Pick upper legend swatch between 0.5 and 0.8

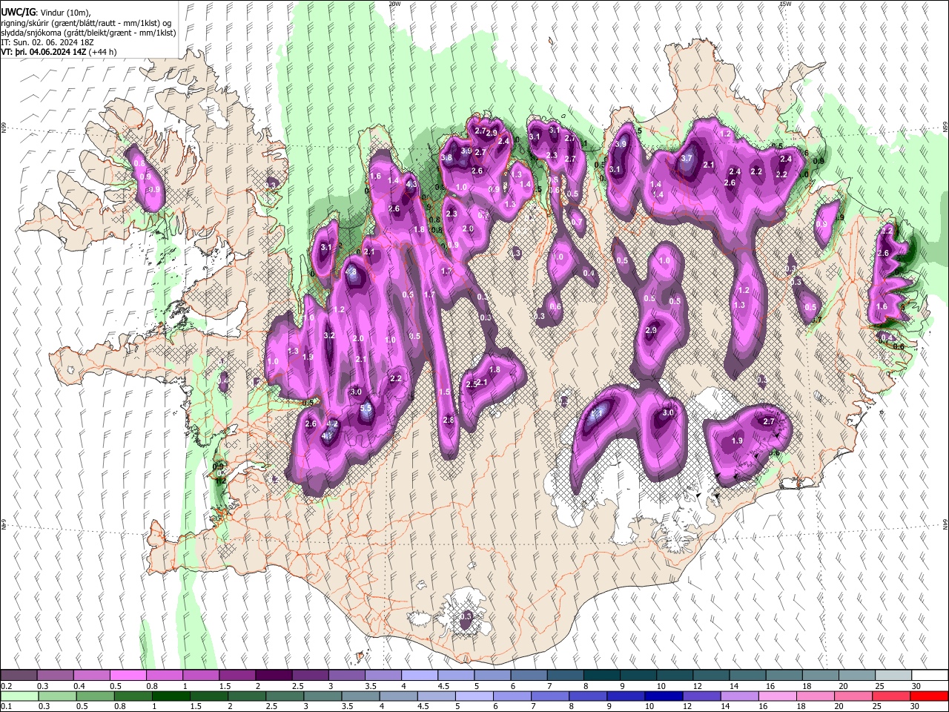click(128, 676)
